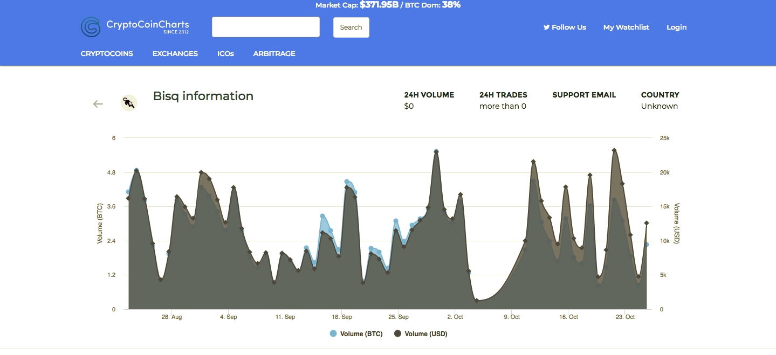
Task: Click the 25k right axis label
Action: pos(664,138)
